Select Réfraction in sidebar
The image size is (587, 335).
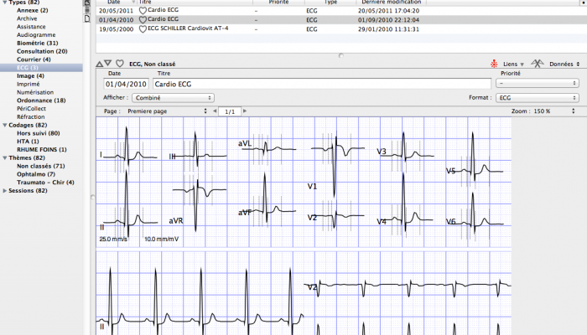[31, 117]
